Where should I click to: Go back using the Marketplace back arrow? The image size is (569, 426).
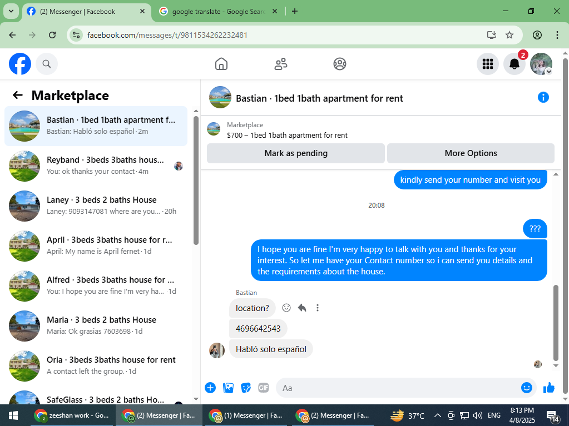click(17, 96)
